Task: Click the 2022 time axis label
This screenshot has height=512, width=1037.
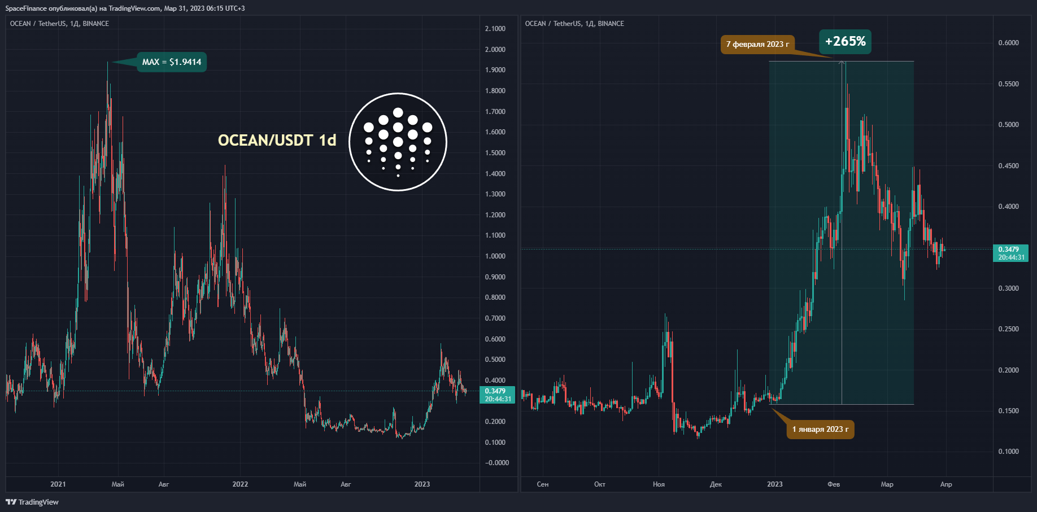Action: click(240, 484)
